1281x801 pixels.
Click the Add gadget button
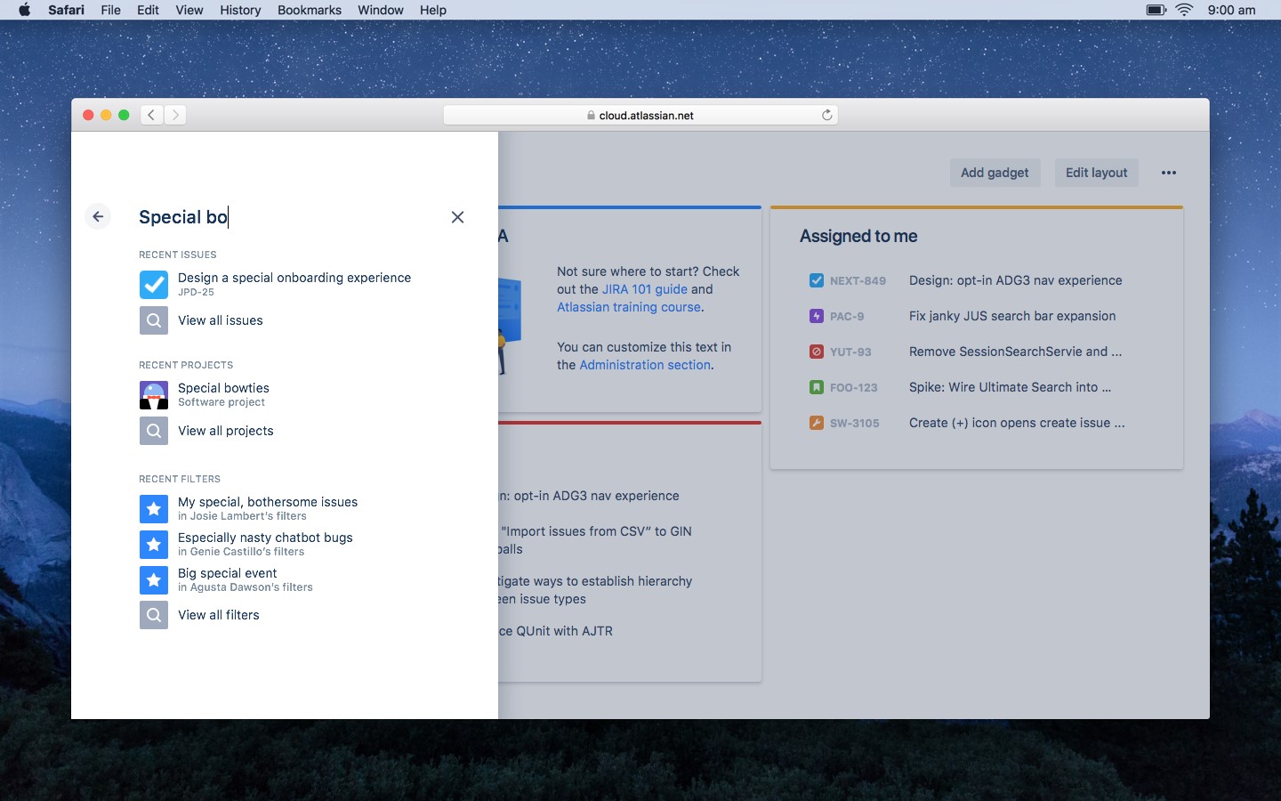pos(995,173)
